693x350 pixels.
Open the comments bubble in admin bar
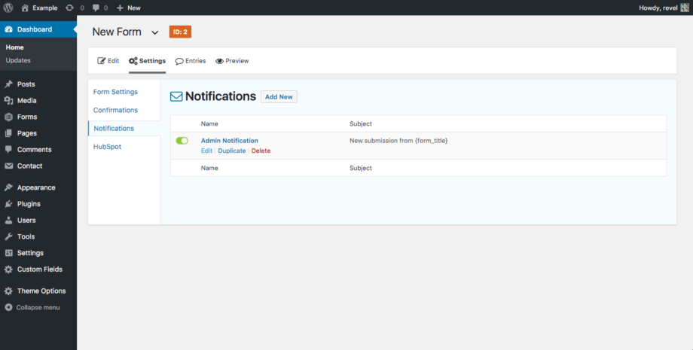tap(96, 8)
